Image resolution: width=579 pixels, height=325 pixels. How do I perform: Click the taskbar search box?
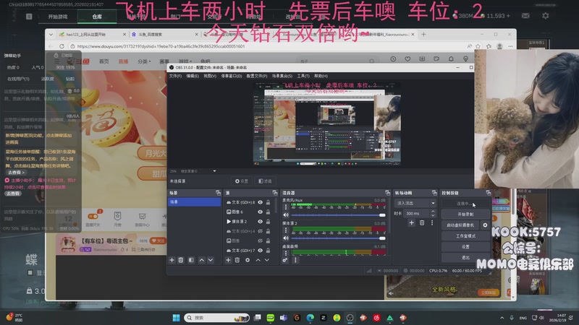coord(216,318)
